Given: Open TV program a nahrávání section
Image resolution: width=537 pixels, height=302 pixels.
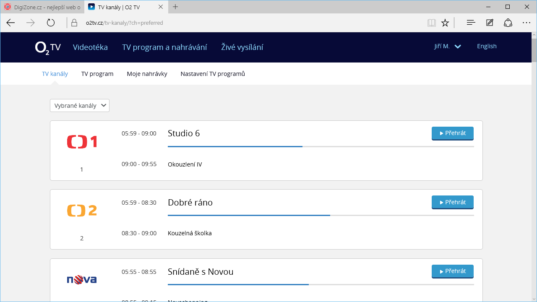Looking at the screenshot, I should pyautogui.click(x=164, y=47).
